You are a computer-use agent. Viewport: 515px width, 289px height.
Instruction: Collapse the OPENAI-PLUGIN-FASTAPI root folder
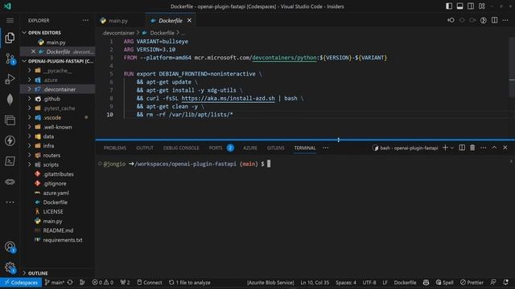58,61
